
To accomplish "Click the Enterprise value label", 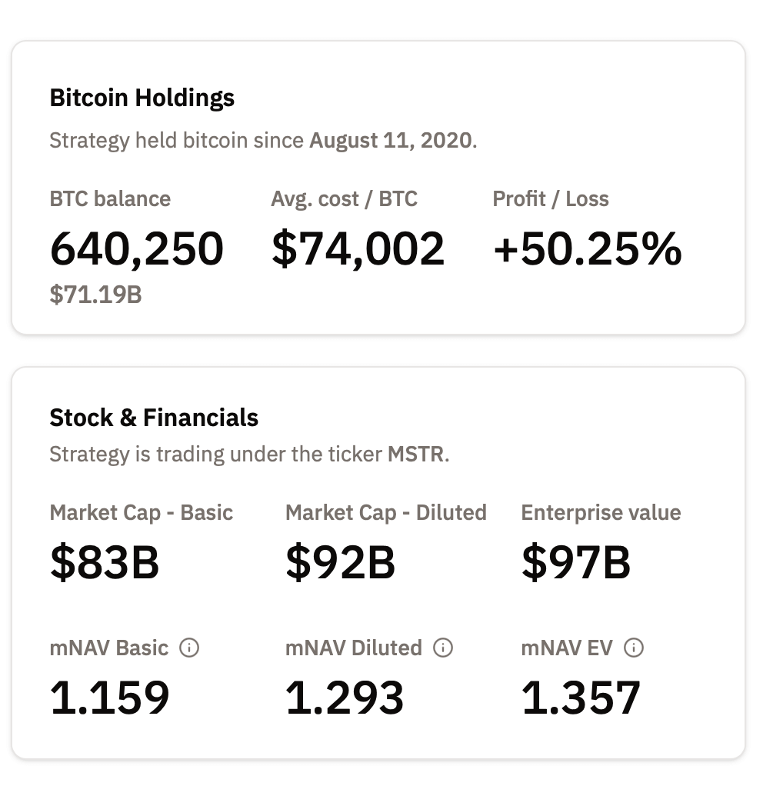I will pos(601,513).
